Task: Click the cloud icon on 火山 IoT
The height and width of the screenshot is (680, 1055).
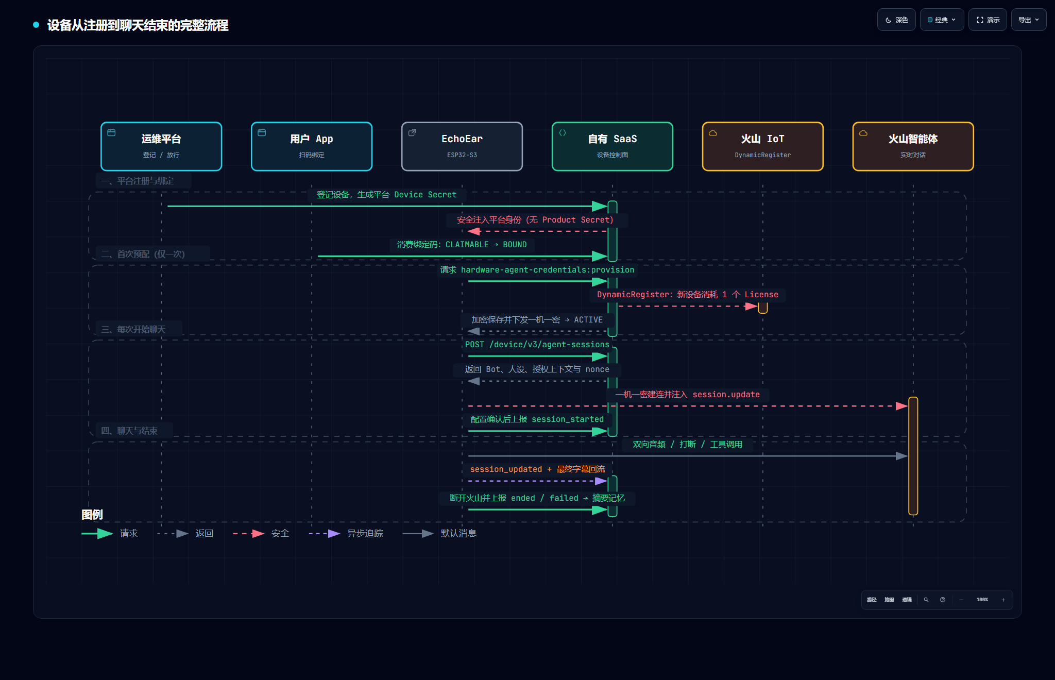Action: [x=713, y=133]
